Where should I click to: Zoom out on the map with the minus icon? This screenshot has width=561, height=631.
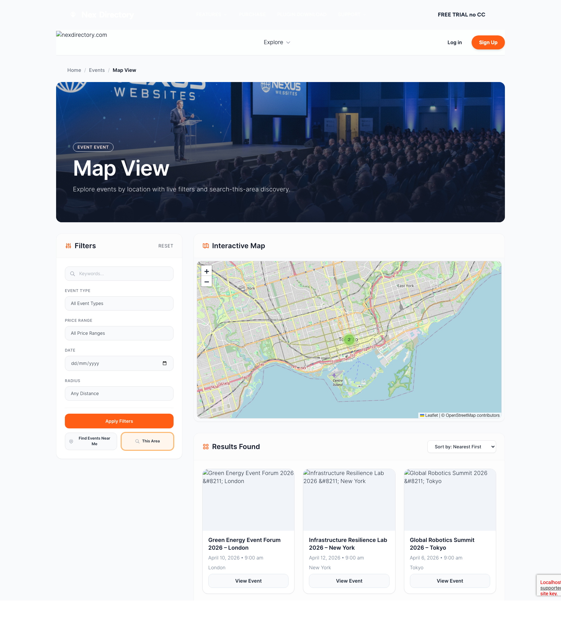[x=206, y=281]
